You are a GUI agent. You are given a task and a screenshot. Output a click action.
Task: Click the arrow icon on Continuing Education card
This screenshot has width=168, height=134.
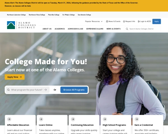(73, 119)
